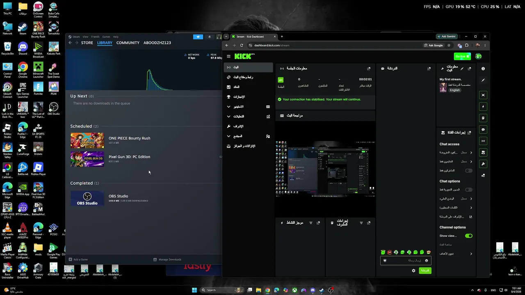Open Steam profile ABOODZHZ123
This screenshot has width=525, height=295.
157,43
